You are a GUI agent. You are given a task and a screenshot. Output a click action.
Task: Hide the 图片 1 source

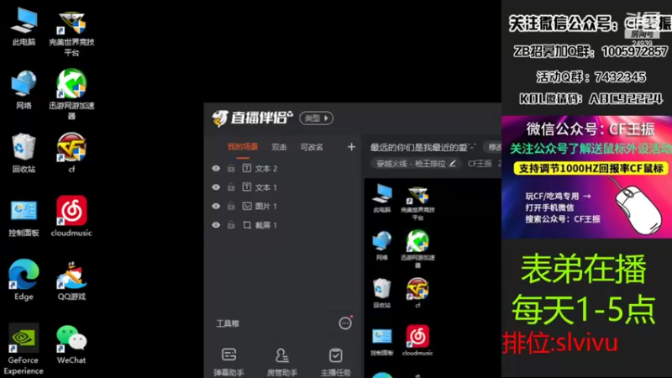click(x=216, y=206)
